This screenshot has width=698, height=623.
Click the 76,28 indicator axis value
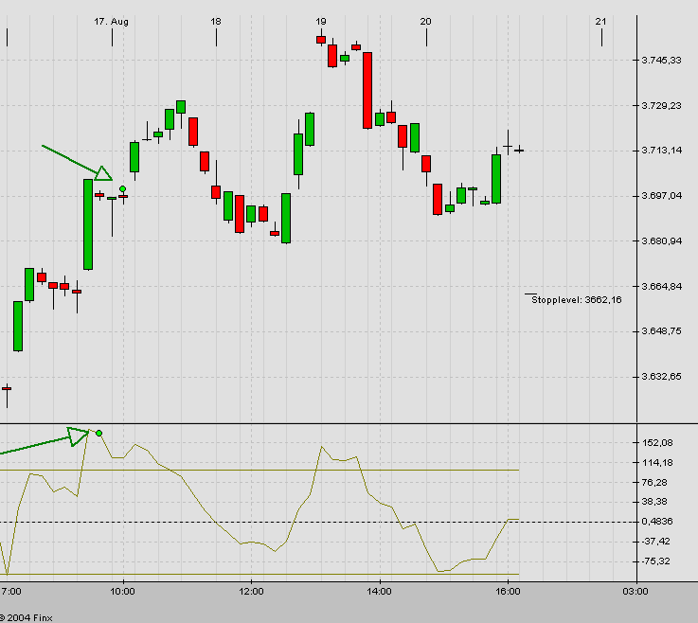[654, 483]
